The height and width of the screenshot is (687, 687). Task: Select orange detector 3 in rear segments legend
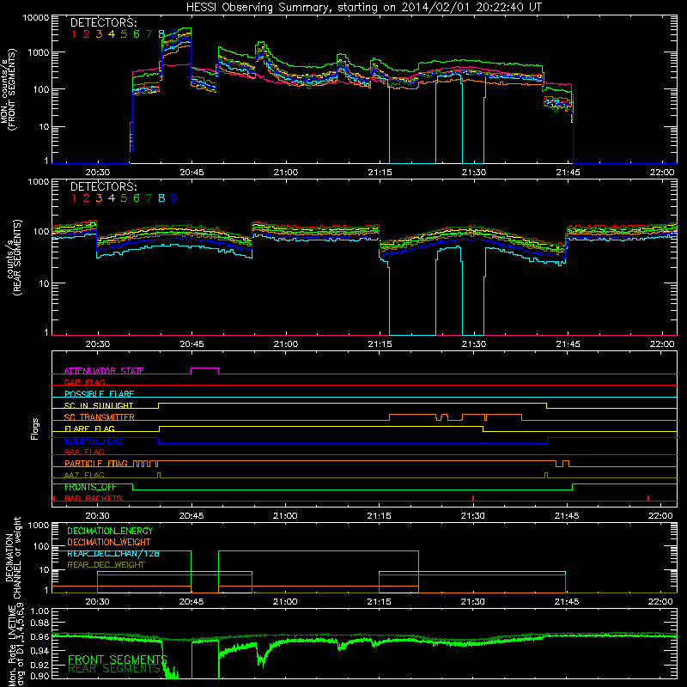pyautogui.click(x=99, y=198)
